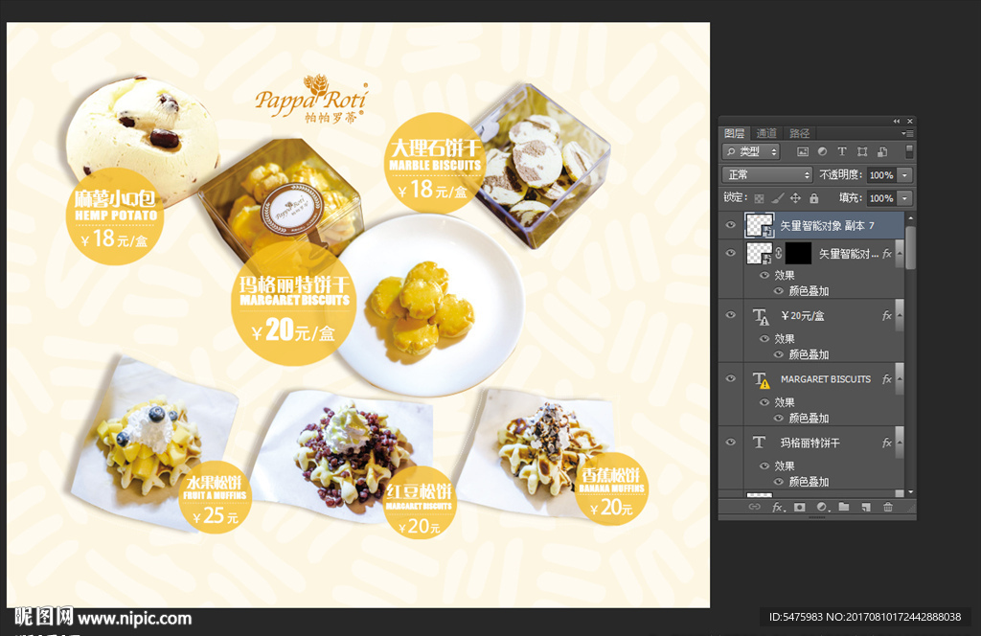Hide the ￥20元/盒 text layer
This screenshot has width=981, height=636.
(x=730, y=315)
